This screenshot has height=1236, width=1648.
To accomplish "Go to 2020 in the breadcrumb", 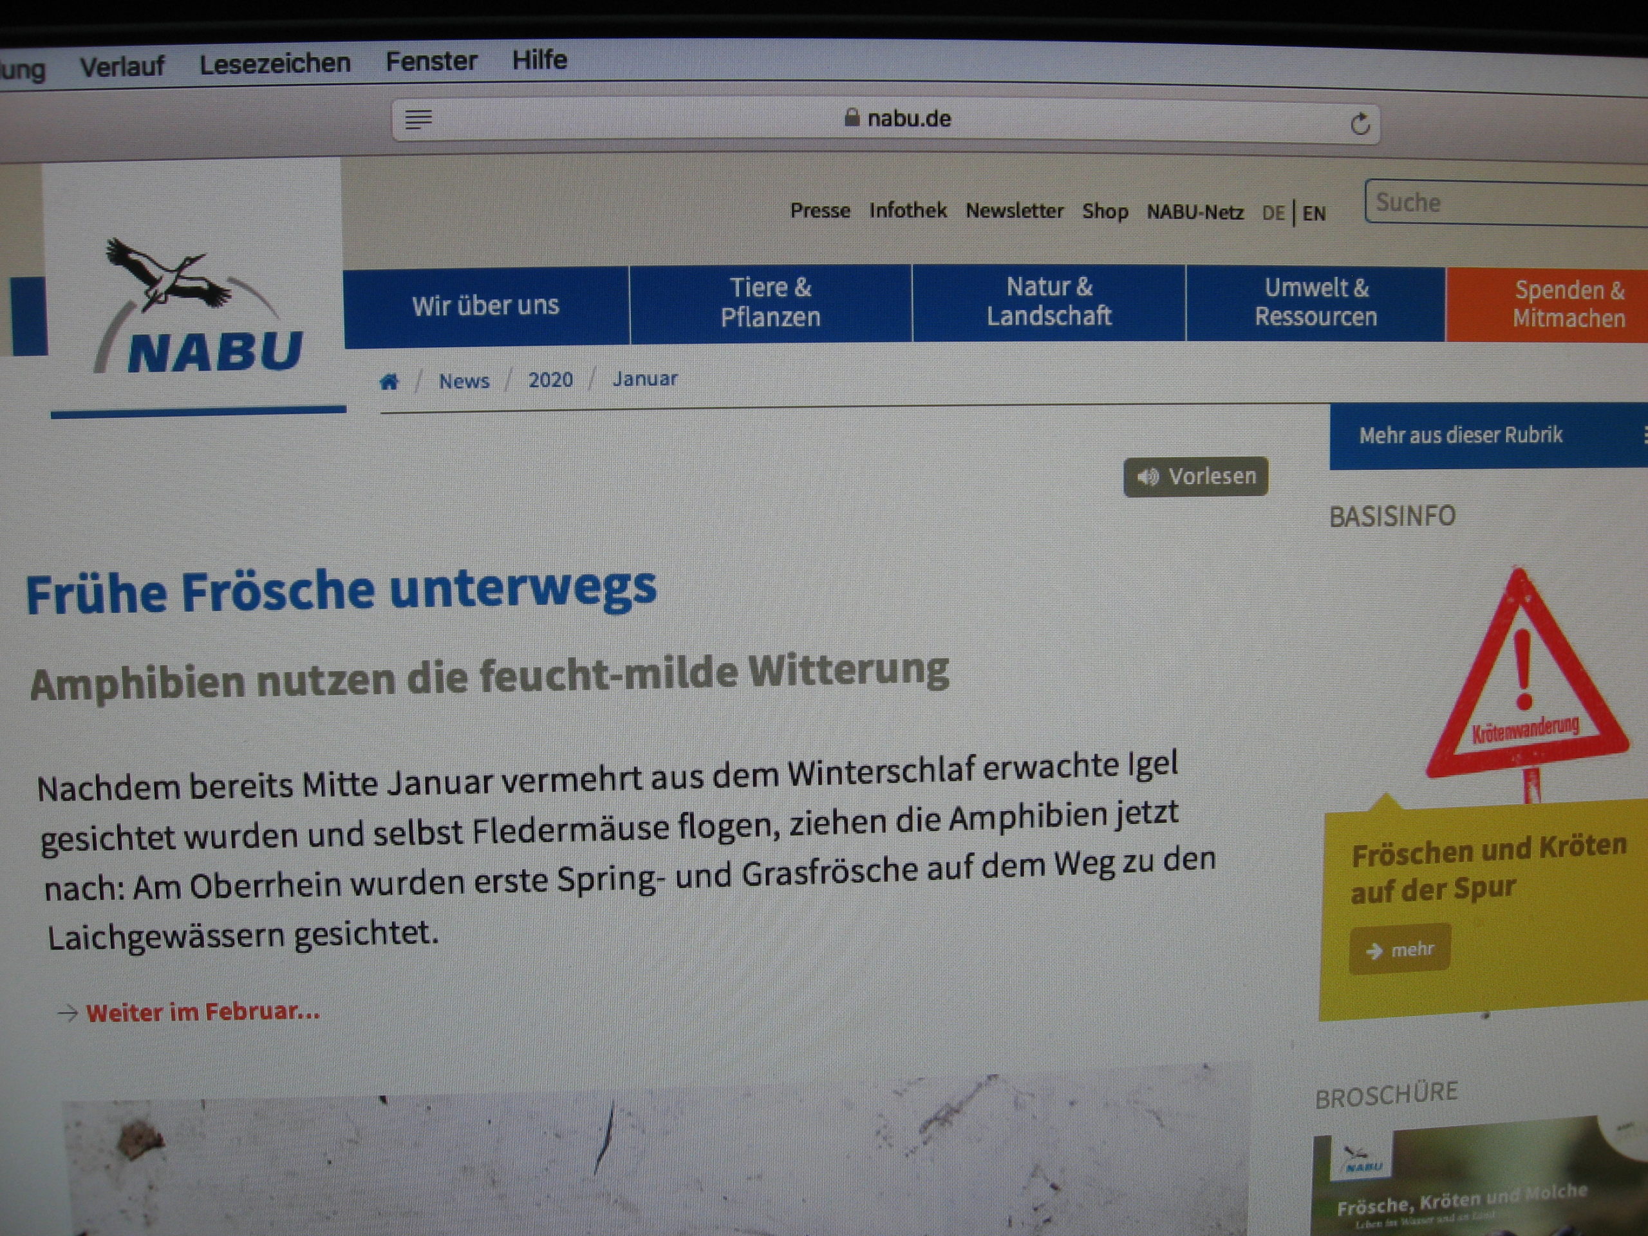I will 550,380.
